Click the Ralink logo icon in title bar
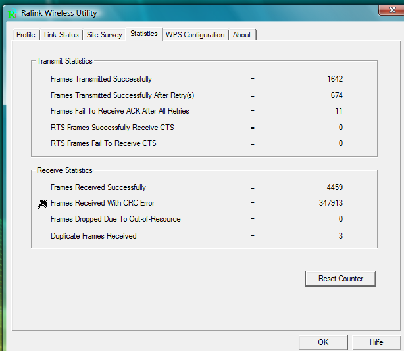404x351 pixels. pyautogui.click(x=13, y=13)
